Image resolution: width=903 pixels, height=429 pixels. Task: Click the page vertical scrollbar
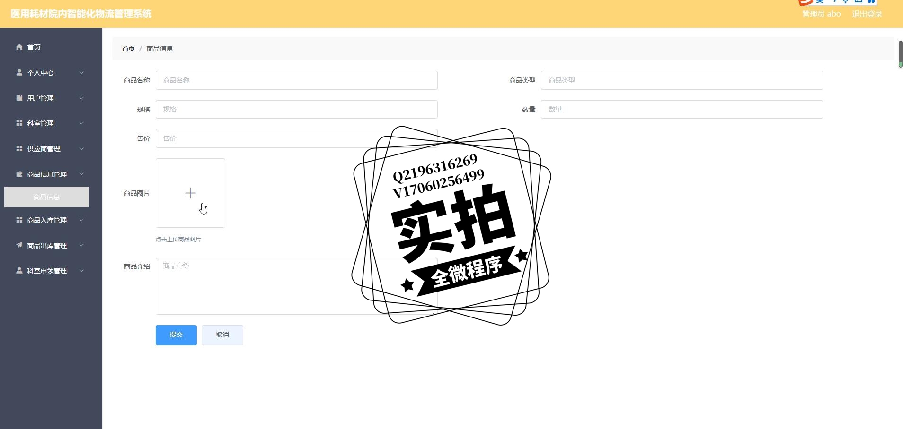901,54
